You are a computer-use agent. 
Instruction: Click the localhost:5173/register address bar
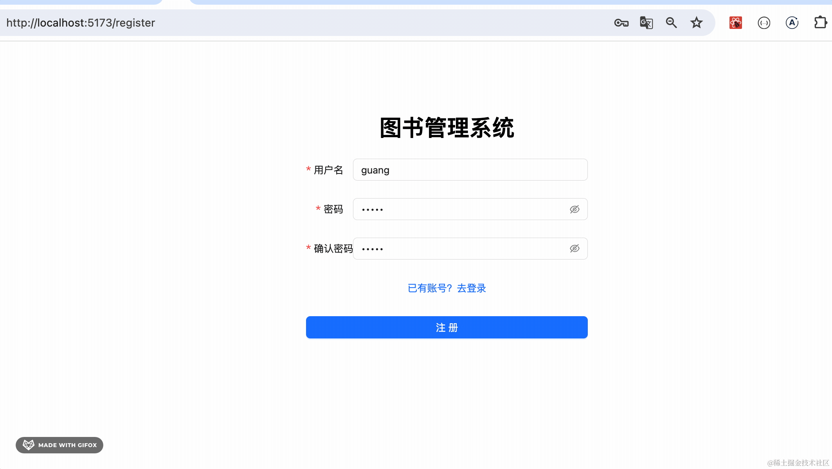[274, 23]
